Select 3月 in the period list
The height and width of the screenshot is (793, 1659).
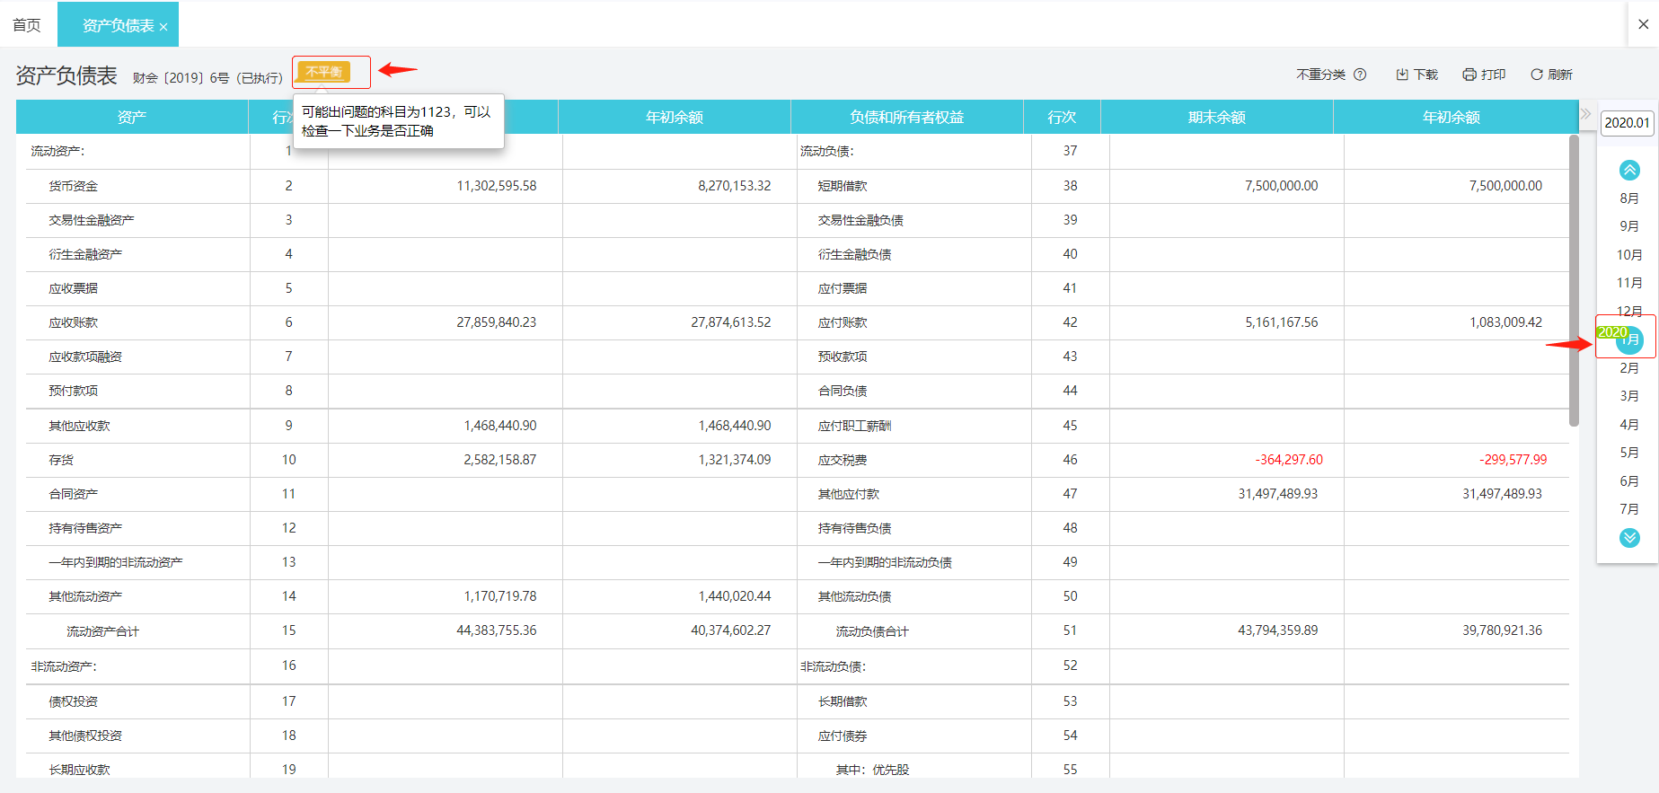(1629, 396)
